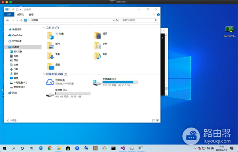Select 图片 in the sidebar tree
This screenshot has width=238, height=152.
point(14,60)
